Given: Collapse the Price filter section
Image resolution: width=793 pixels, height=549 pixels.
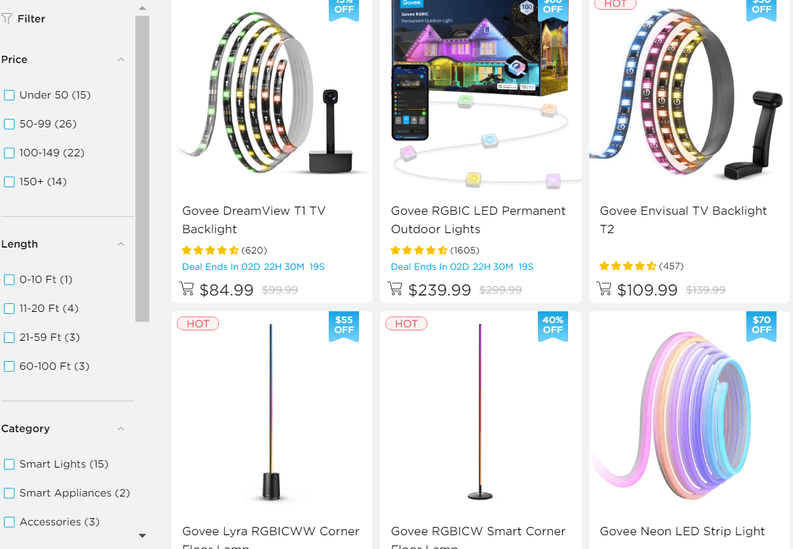Looking at the screenshot, I should pyautogui.click(x=121, y=60).
